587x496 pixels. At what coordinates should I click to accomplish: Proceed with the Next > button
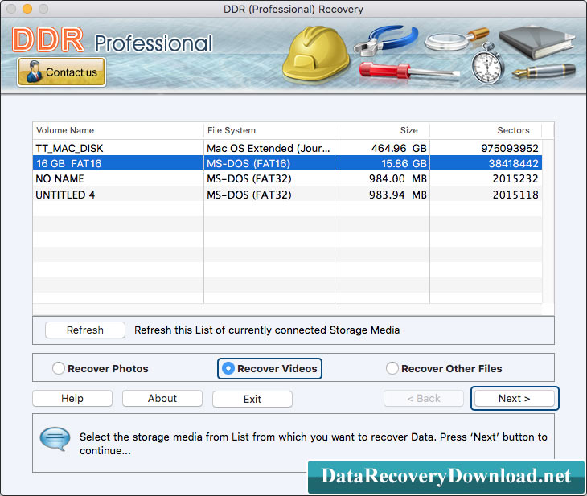(x=515, y=398)
